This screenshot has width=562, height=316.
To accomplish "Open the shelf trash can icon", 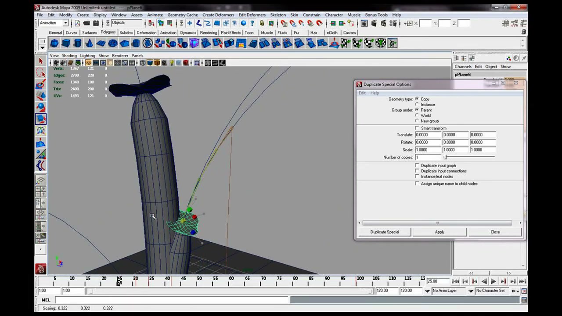I will (x=523, y=32).
